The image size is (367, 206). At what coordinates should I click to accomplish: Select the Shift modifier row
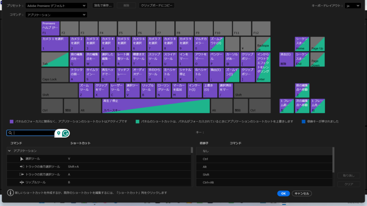pyautogui.click(x=264, y=175)
